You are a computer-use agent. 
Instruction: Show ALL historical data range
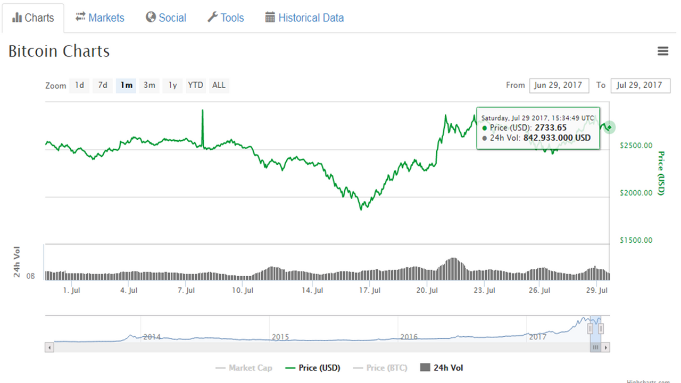[219, 85]
